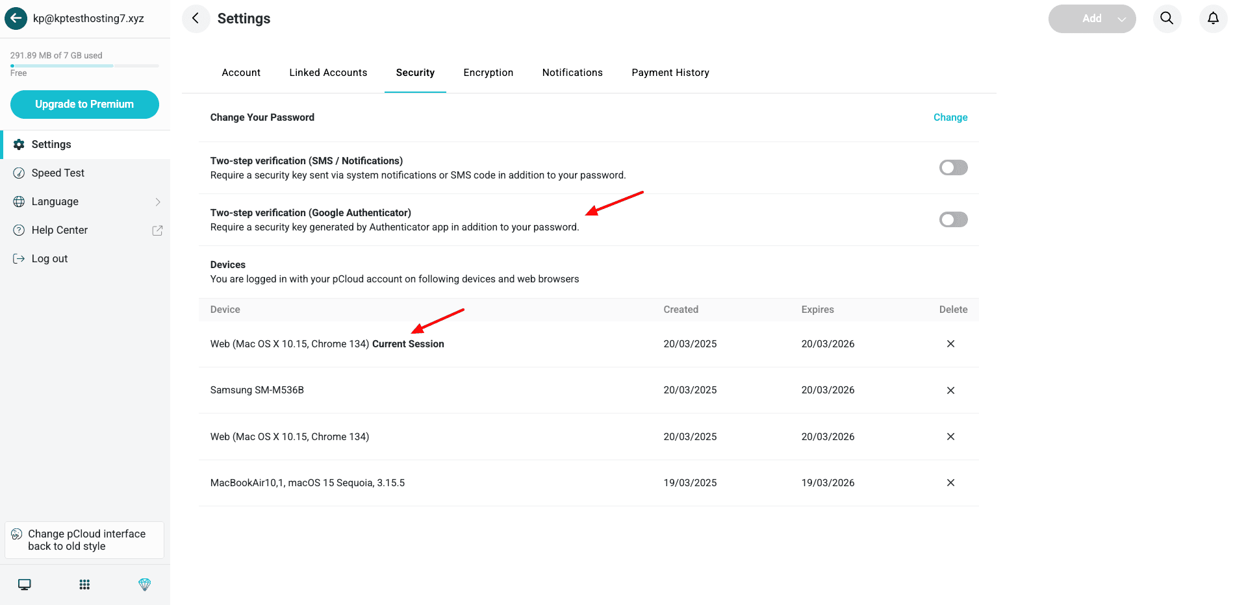The image size is (1233, 605).
Task: Open the desktop app monitor icon
Action: click(x=25, y=584)
